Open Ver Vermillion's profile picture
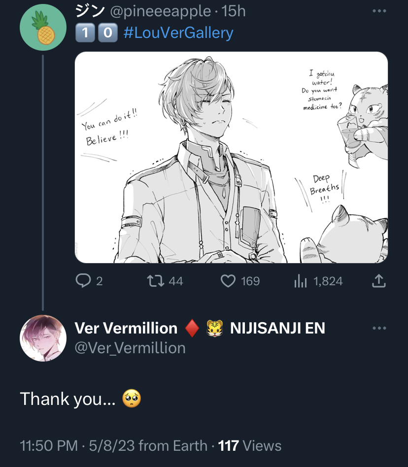Image resolution: width=408 pixels, height=467 pixels. 43,338
